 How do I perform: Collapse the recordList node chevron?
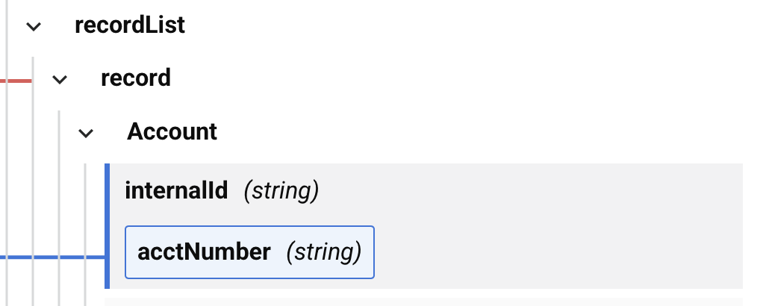(x=33, y=26)
